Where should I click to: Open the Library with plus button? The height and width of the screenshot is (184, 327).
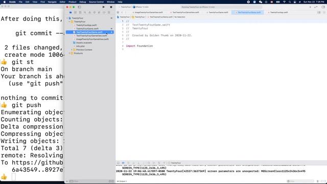click(x=310, y=7)
